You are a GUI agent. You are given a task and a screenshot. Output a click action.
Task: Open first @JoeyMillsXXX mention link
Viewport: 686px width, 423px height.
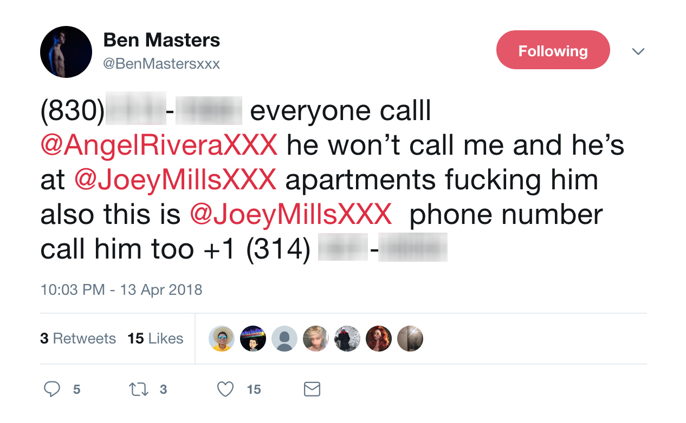coord(175,180)
